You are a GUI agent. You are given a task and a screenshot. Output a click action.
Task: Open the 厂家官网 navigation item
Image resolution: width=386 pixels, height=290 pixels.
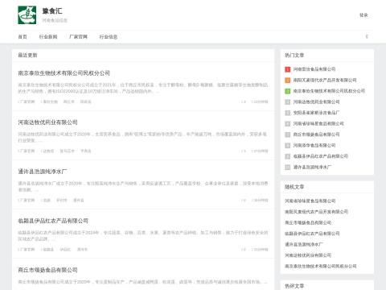[78, 37]
